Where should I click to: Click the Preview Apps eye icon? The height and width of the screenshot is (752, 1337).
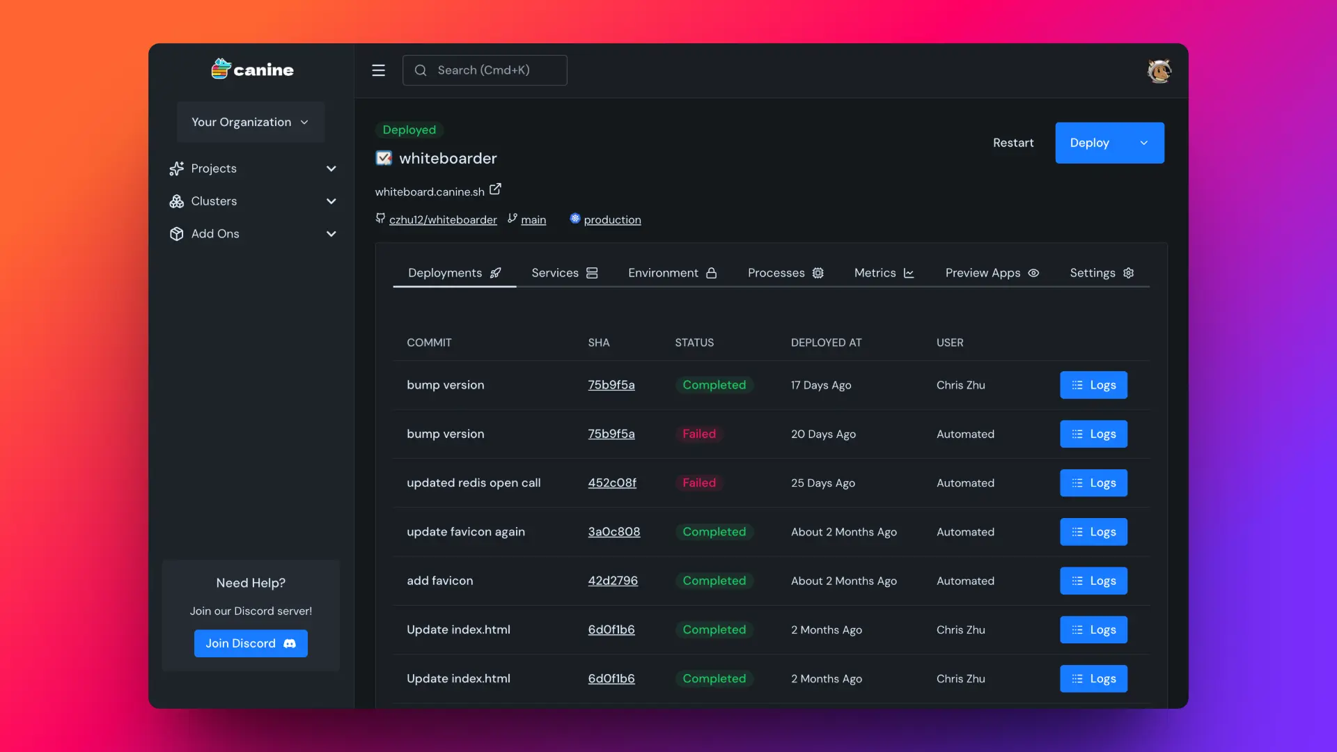(1033, 273)
